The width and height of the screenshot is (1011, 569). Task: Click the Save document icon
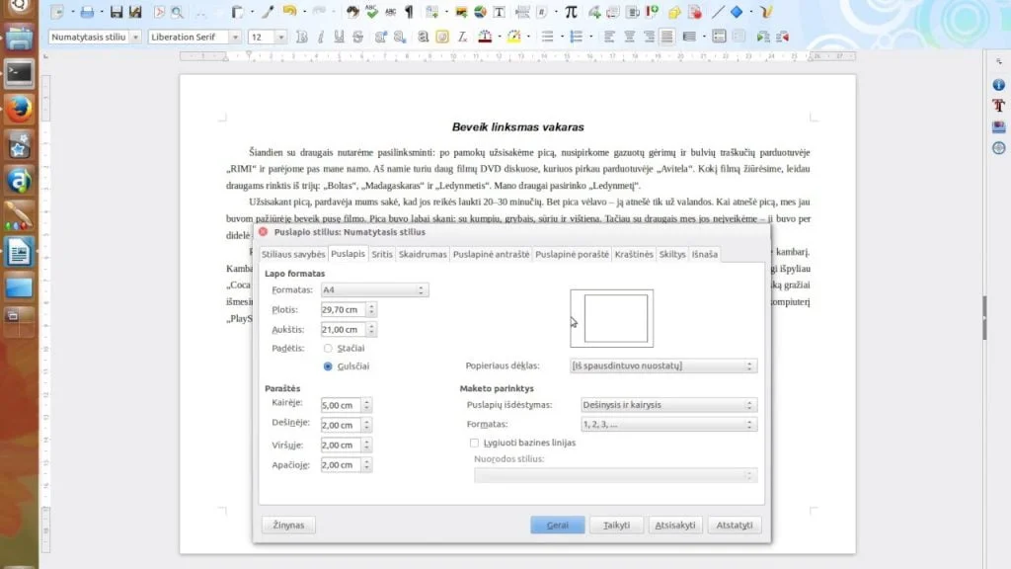click(x=117, y=12)
